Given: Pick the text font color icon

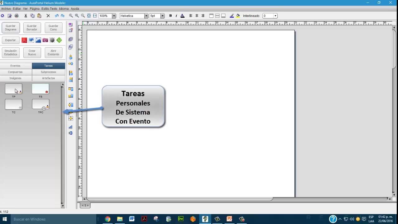Looking at the screenshot, I should [x=183, y=16].
